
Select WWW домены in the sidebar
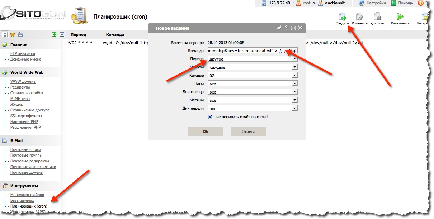point(23,81)
